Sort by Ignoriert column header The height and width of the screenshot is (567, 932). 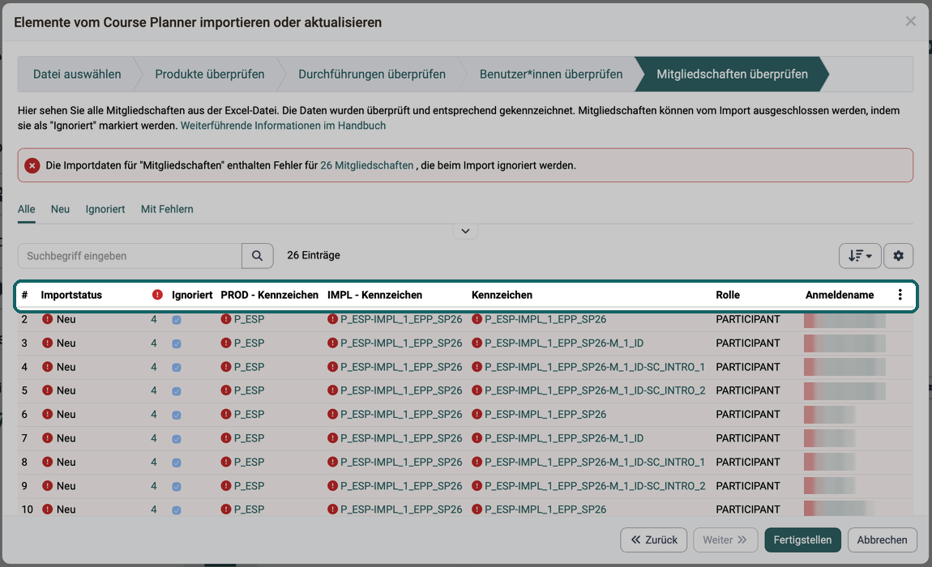(x=192, y=295)
